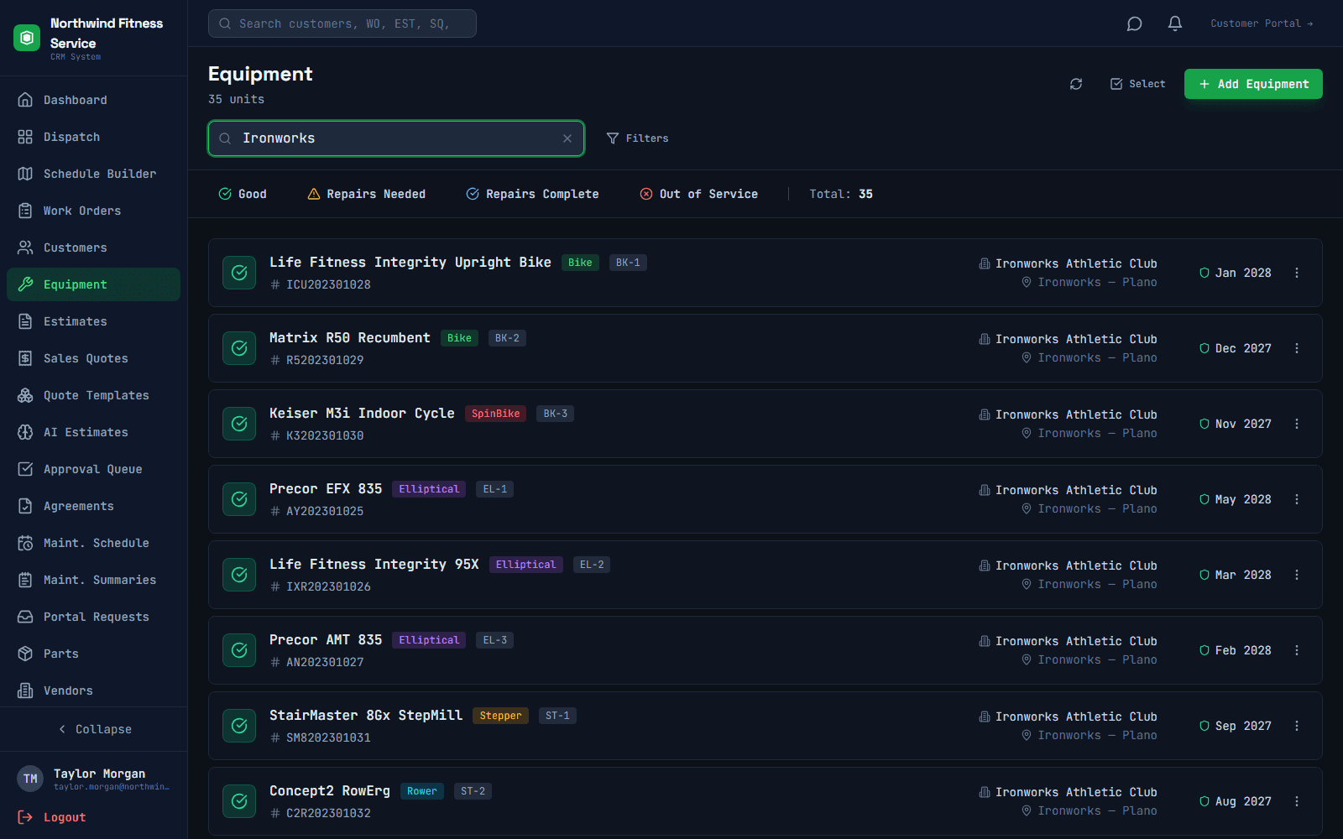Filter by Repairs Complete status
The width and height of the screenshot is (1343, 839).
click(x=533, y=194)
